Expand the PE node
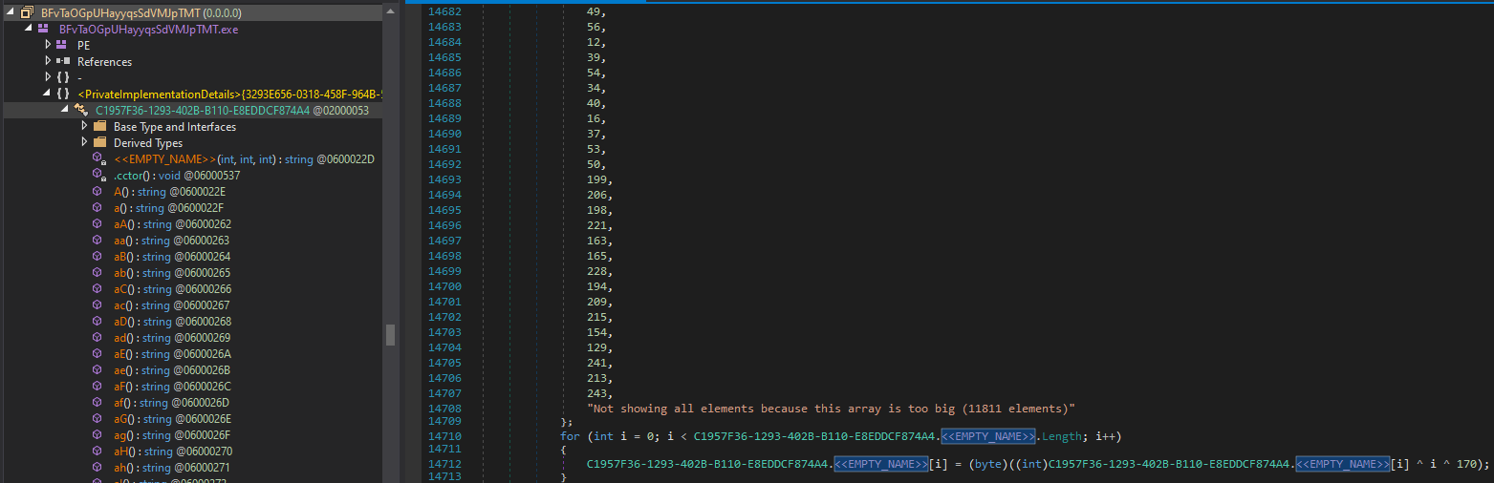The width and height of the screenshot is (1494, 483). pyautogui.click(x=48, y=45)
